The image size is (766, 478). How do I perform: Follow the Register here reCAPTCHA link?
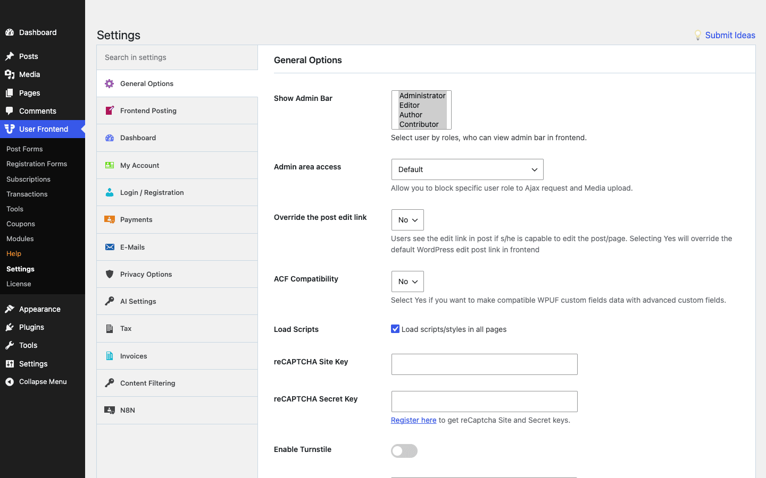click(x=413, y=420)
